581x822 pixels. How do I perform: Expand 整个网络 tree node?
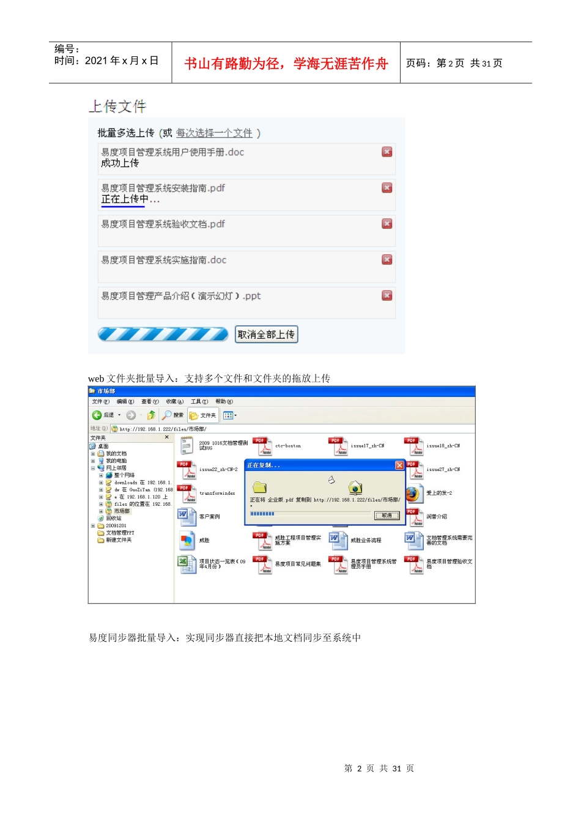pos(101,475)
